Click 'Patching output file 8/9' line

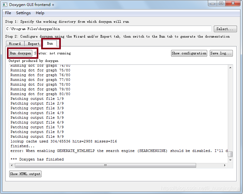(37, 132)
